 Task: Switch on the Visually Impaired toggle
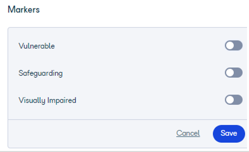(x=233, y=100)
